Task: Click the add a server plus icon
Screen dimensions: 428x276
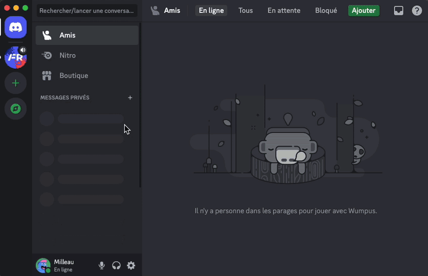Action: 16,83
